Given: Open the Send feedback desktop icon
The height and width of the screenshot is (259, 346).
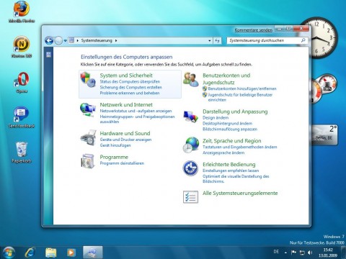Looking at the screenshot, I should click(22, 117).
